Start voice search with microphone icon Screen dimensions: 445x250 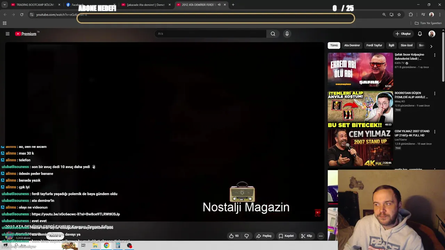(x=287, y=34)
